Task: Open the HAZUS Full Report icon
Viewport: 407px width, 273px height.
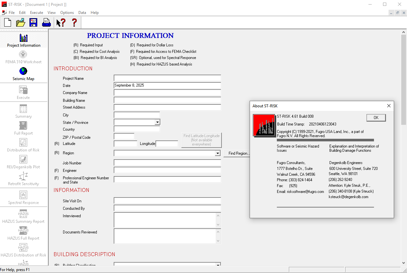Action: pyautogui.click(x=23, y=231)
